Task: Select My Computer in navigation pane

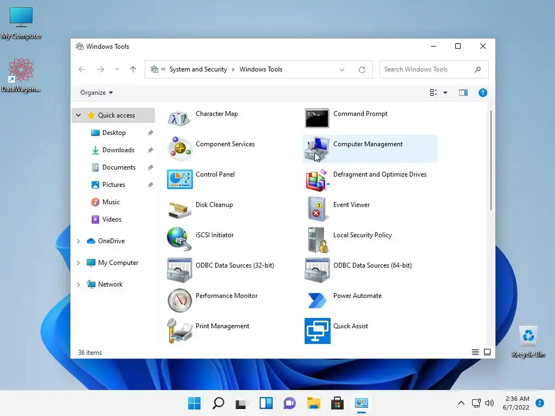Action: pos(118,263)
